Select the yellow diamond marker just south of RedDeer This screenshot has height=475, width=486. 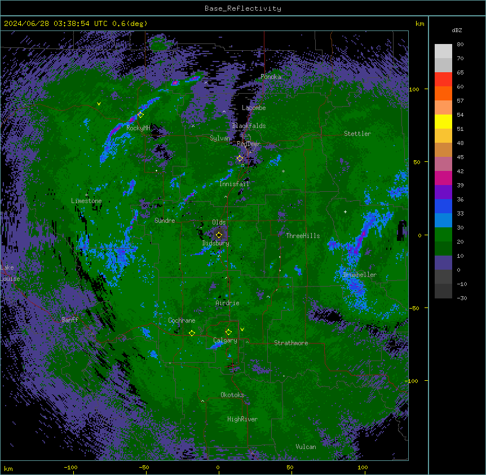240,159
